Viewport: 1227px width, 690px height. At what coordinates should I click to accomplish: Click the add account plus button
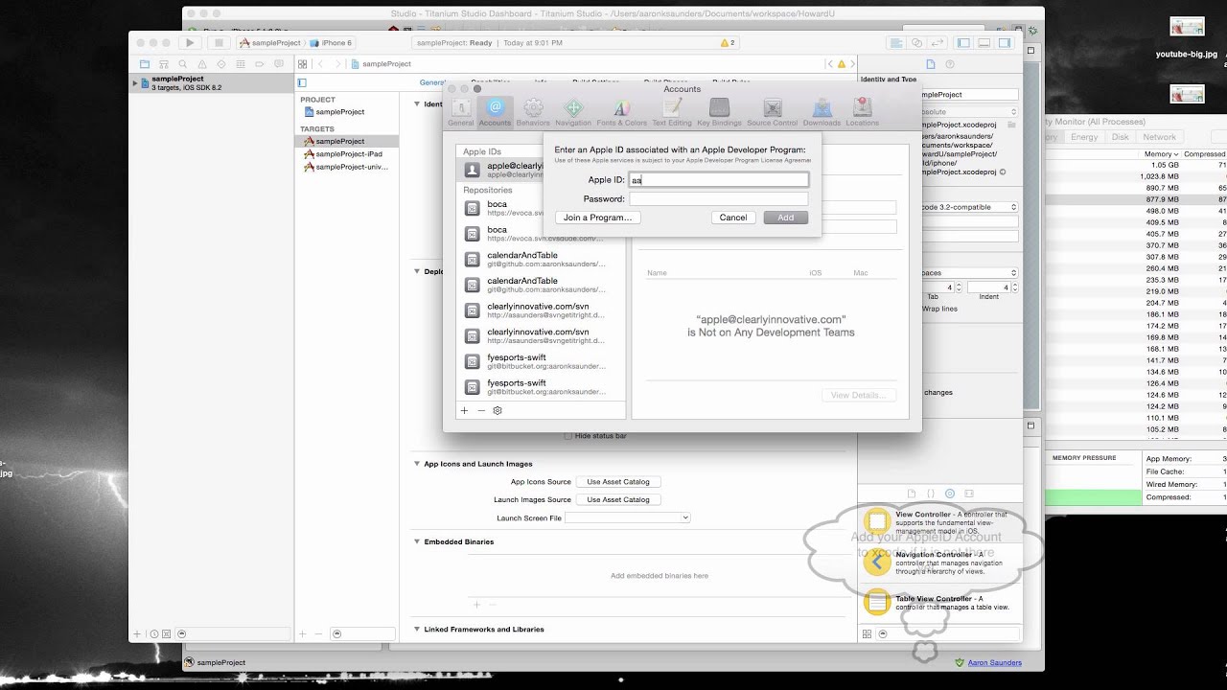click(x=464, y=410)
